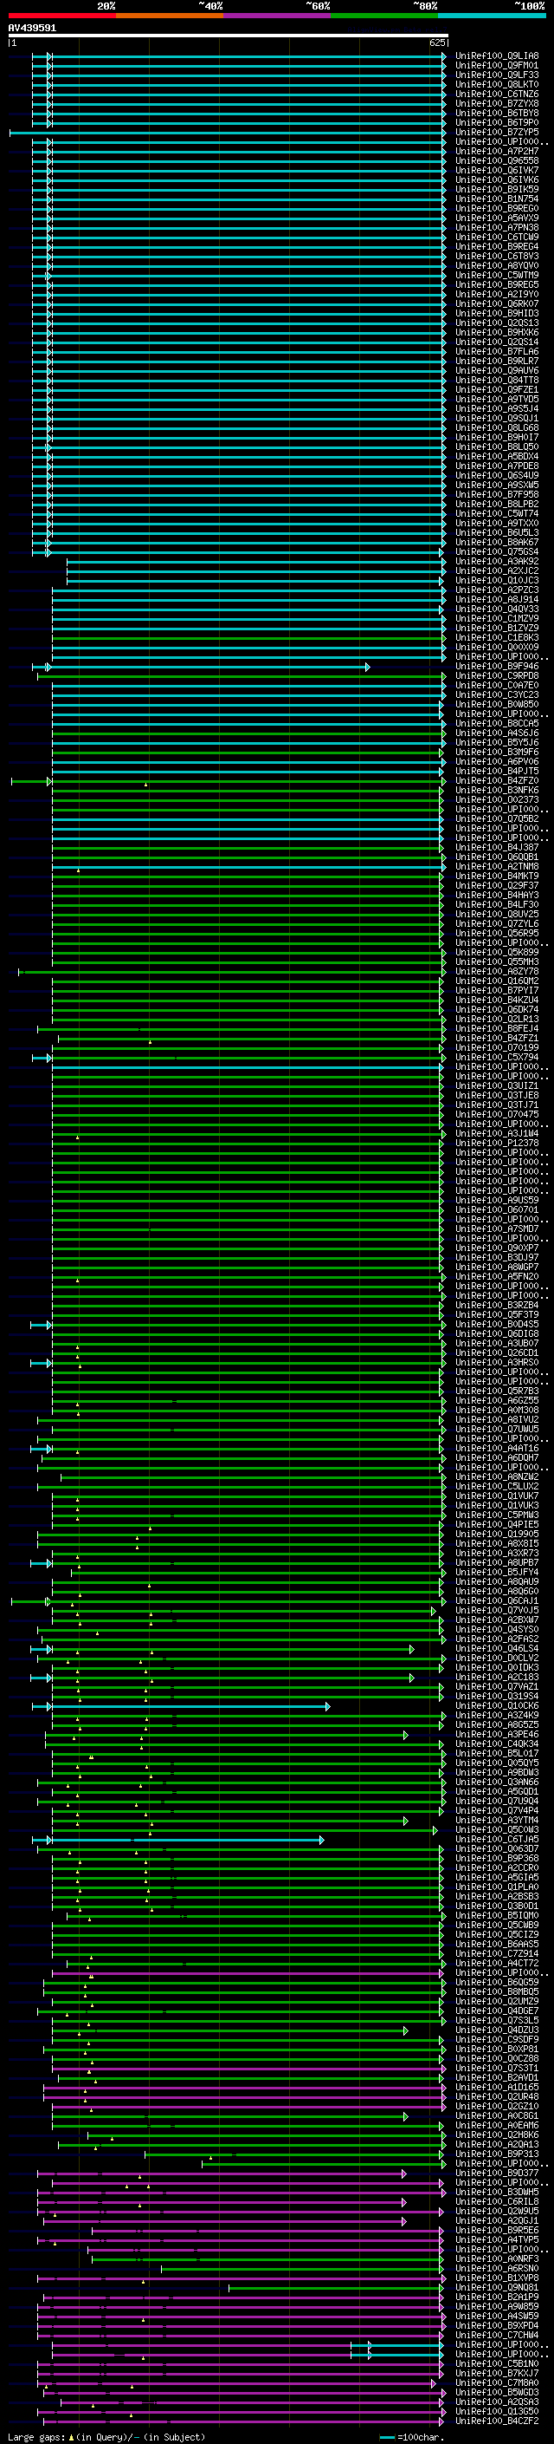
Task: Select label UniRef100_A0M308
Action: click(497, 1410)
